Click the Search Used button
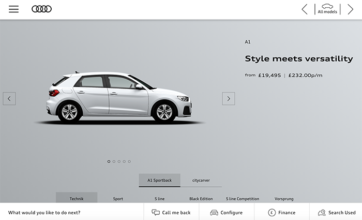Image resolution: width=362 pixels, height=220 pixels. click(x=337, y=212)
